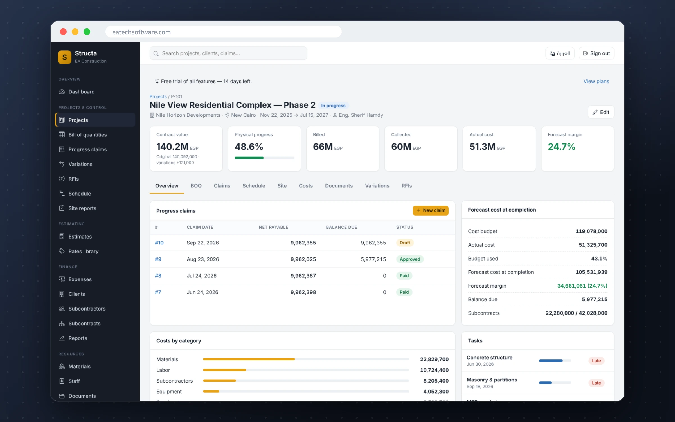Open the RFIs project tab
The width and height of the screenshot is (675, 422).
point(407,186)
